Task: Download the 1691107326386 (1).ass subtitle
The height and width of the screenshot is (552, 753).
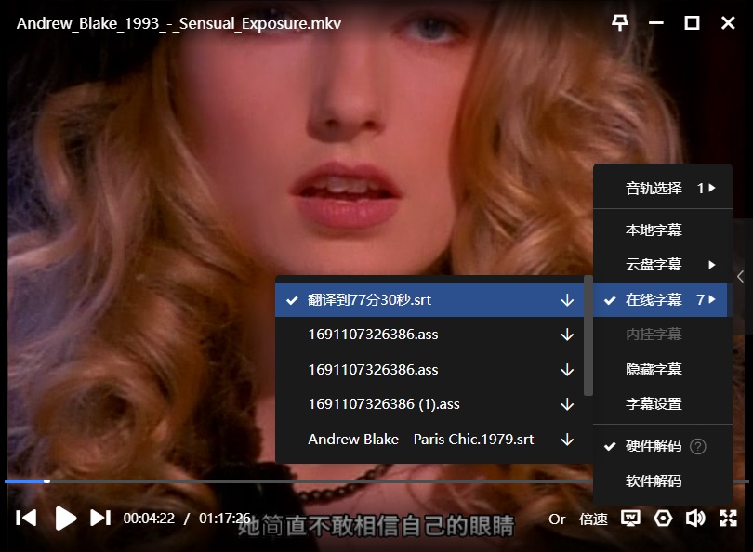Action: coord(567,404)
